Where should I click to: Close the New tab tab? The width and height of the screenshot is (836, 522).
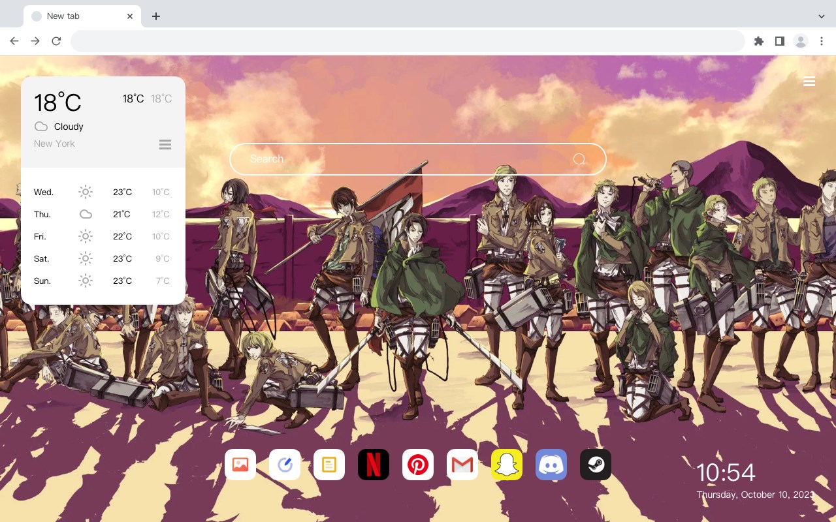pos(131,16)
